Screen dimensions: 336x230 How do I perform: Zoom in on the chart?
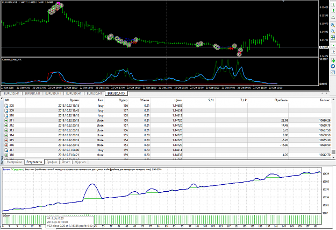click(333, 25)
